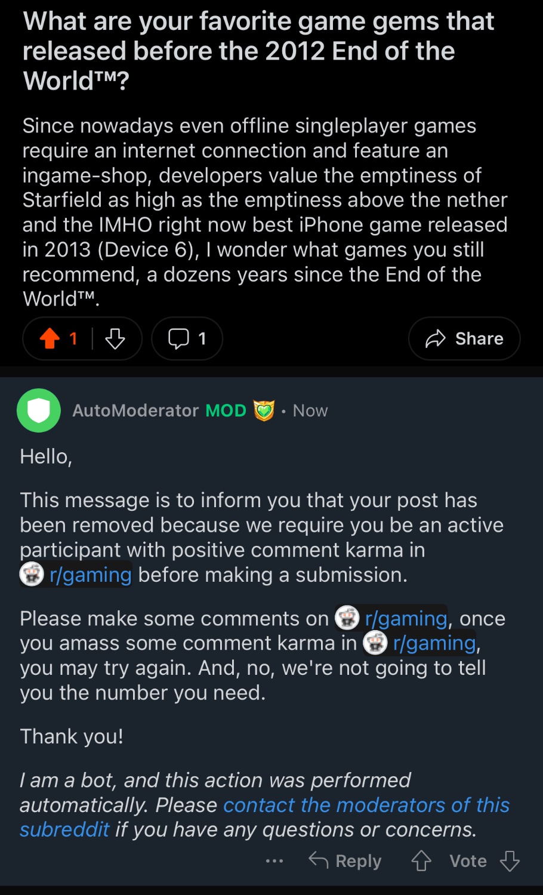This screenshot has height=895, width=543.
Task: Tap the moderator heart shield badge
Action: (264, 411)
